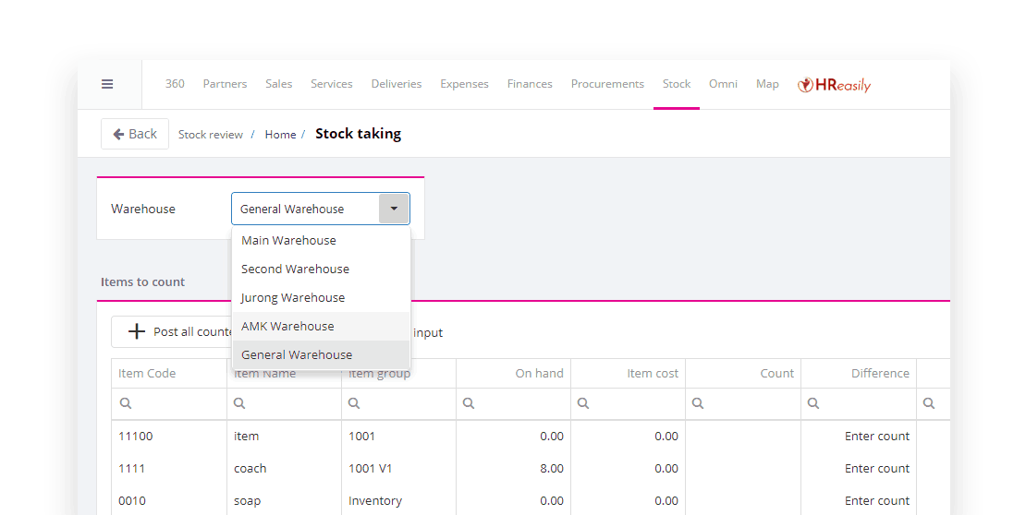Click search icon under On hand column
This screenshot has width=1026, height=515.
point(469,404)
